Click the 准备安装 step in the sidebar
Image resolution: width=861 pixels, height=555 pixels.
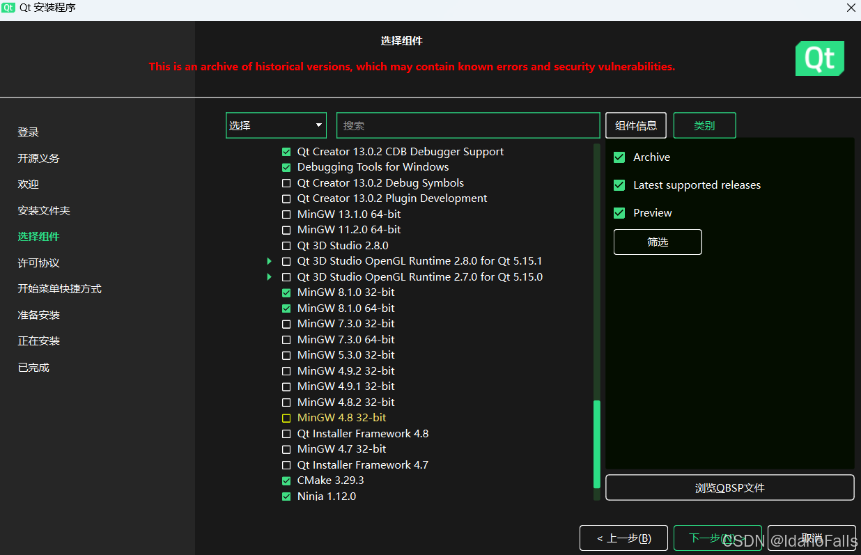coord(39,315)
